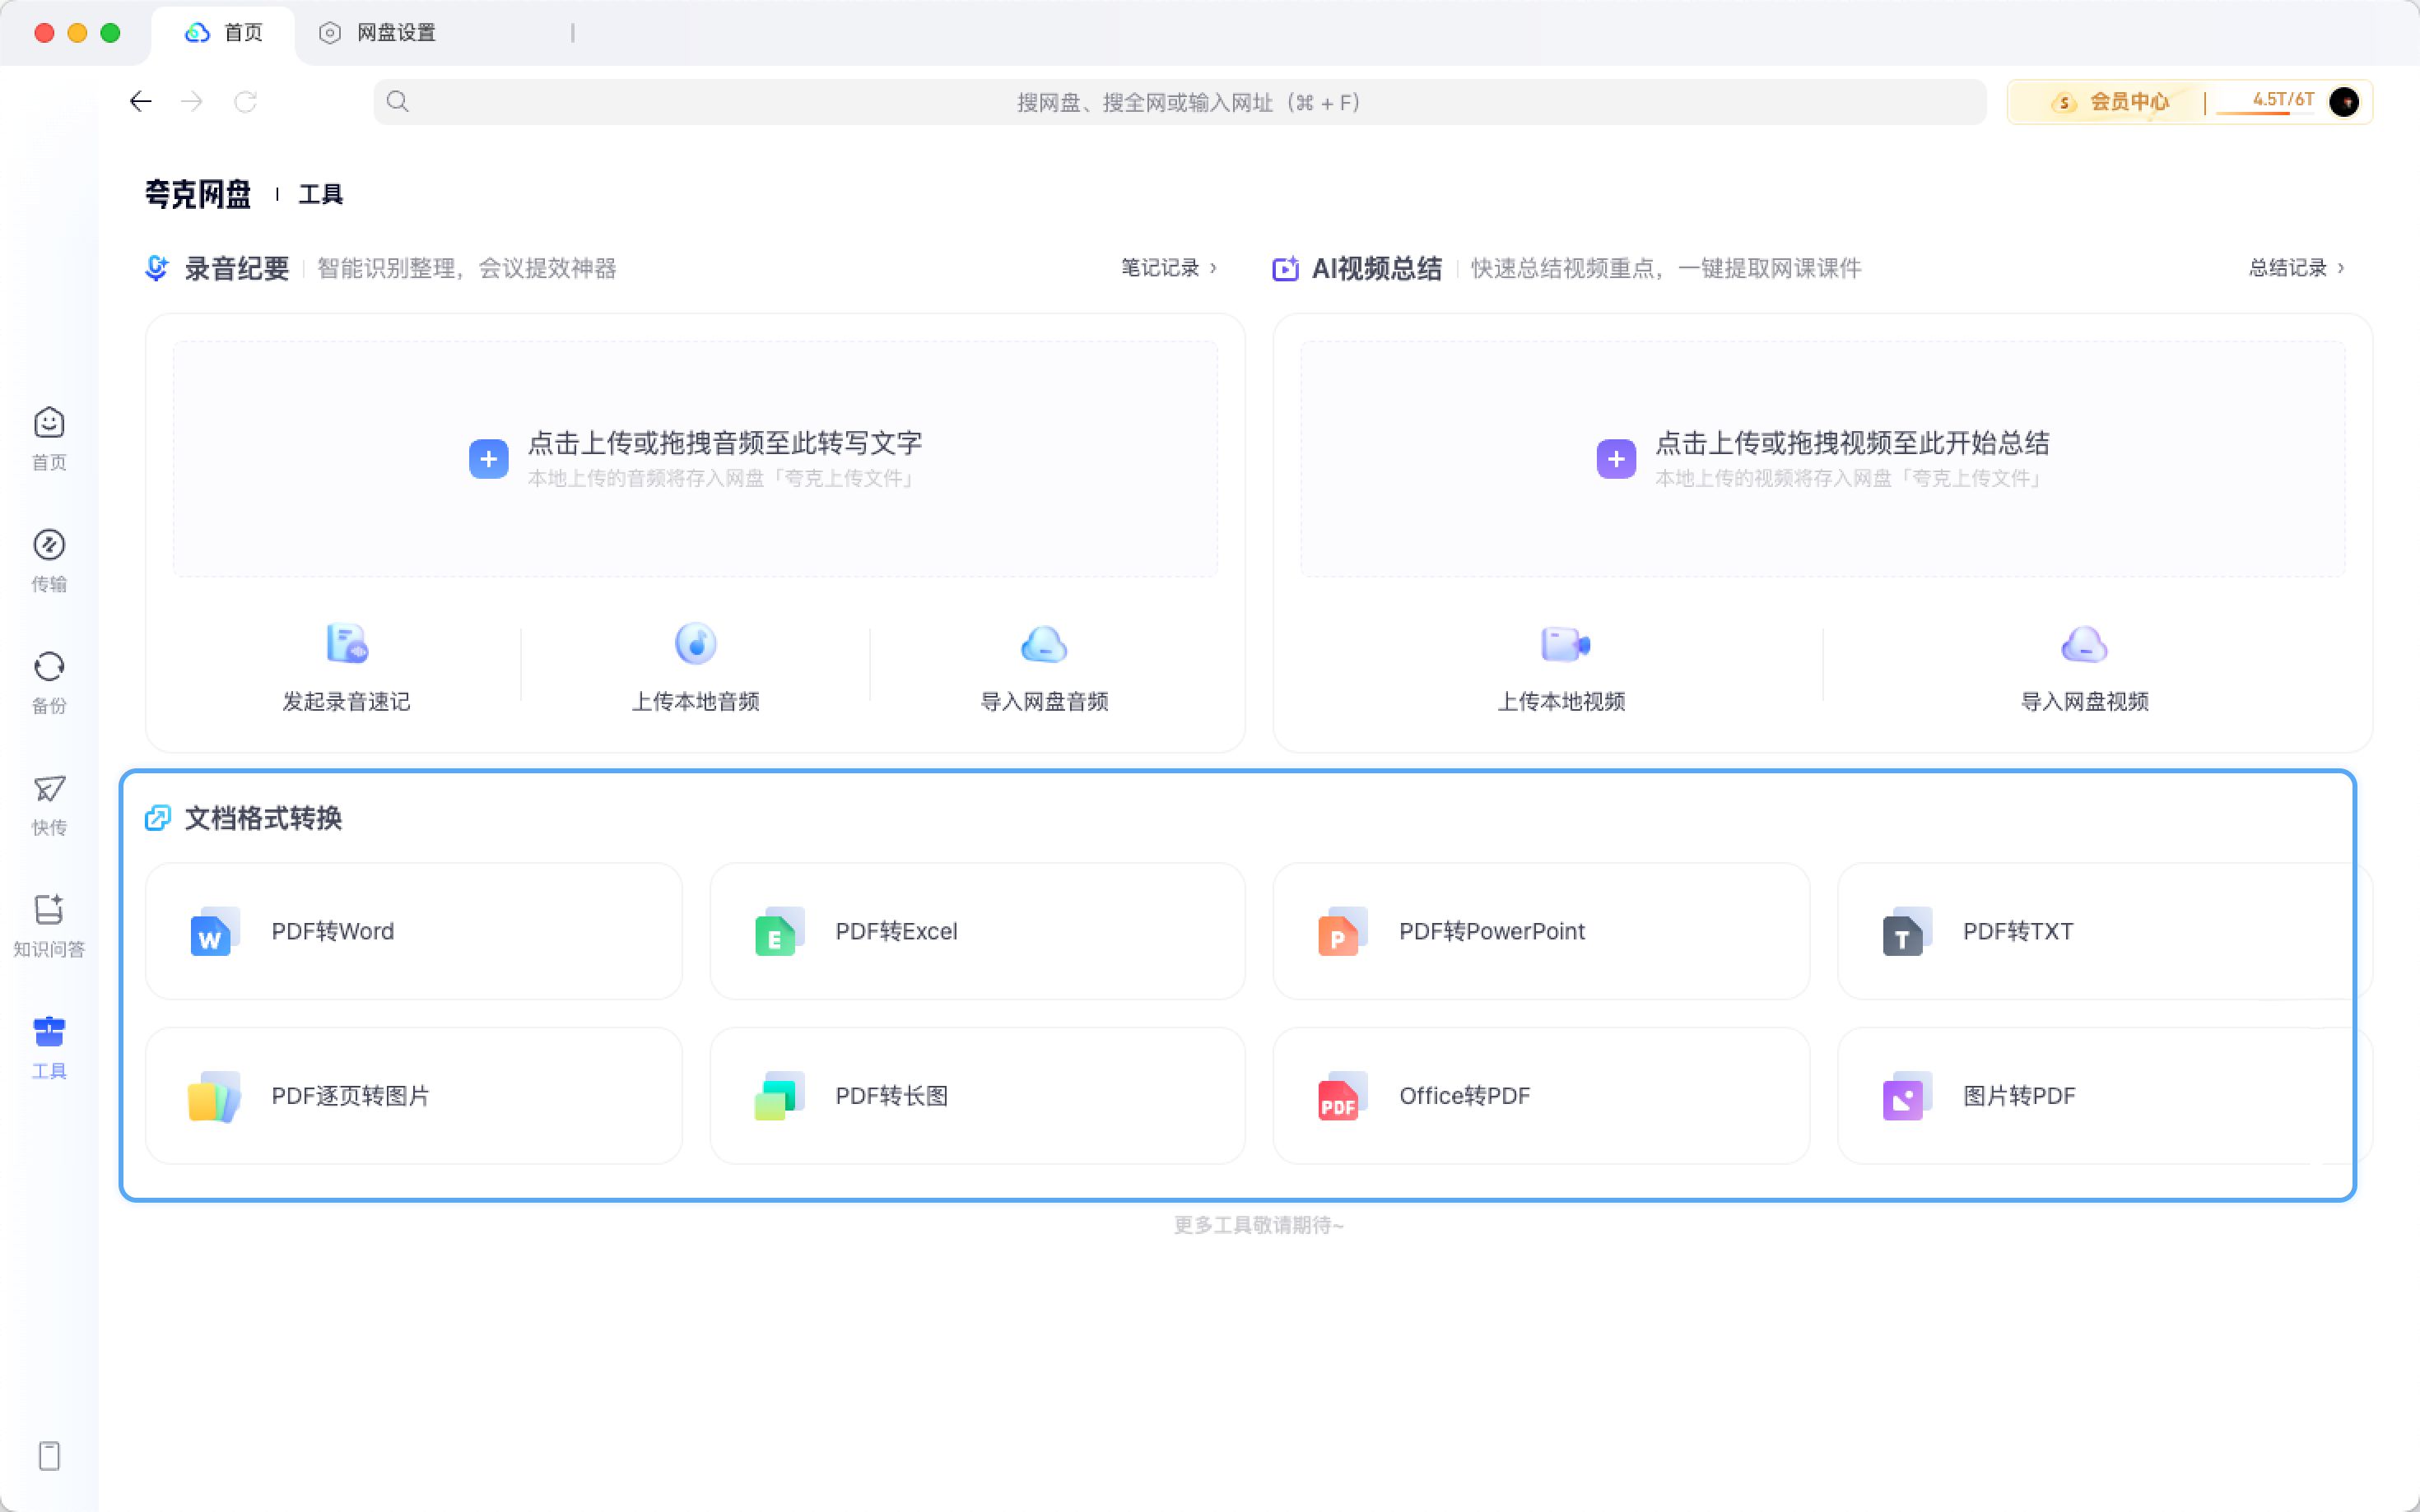Focus the search and address bar
Screen dimensions: 2420x1512
1180,101
